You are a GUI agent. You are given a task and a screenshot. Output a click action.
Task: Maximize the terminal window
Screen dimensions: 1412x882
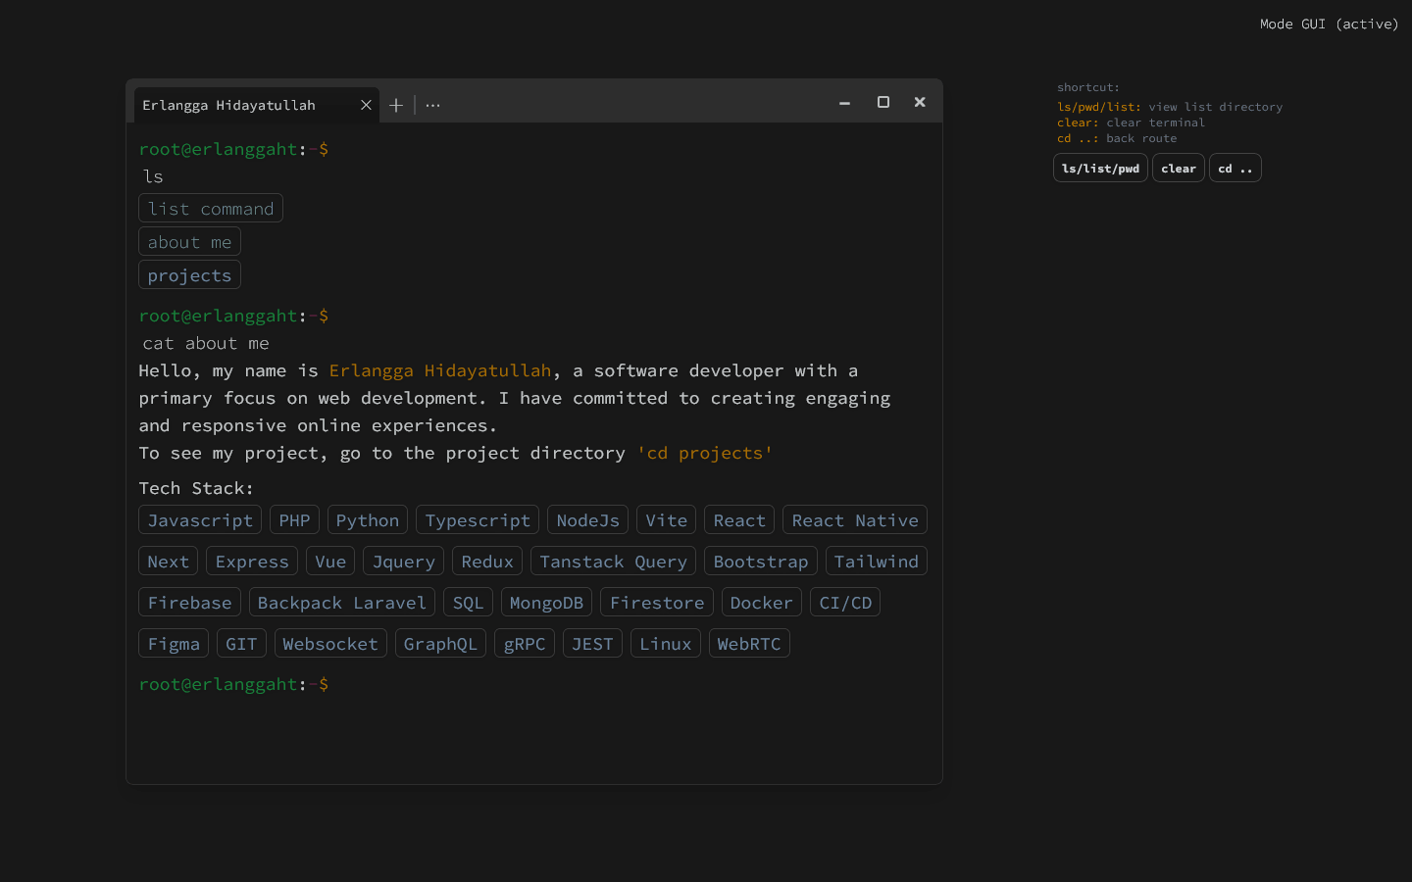click(883, 102)
